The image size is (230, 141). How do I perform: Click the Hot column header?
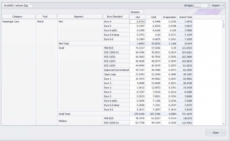(137, 17)
